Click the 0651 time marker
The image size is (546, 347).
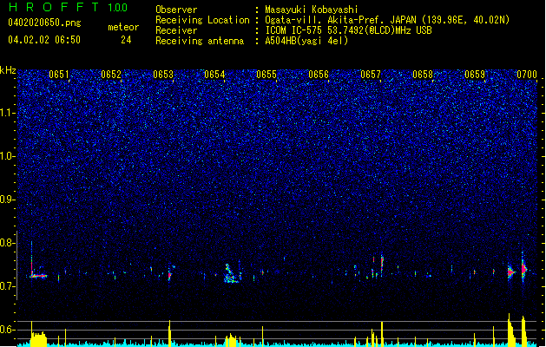click(59, 75)
